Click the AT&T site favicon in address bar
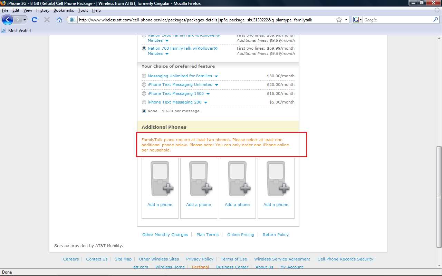 pyautogui.click(x=72, y=20)
